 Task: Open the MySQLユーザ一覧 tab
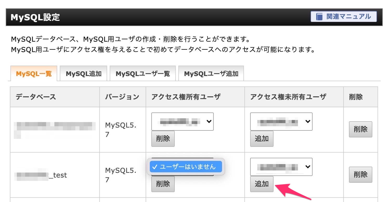click(x=143, y=74)
